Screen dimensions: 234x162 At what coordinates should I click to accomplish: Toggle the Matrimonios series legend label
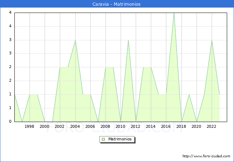point(120,139)
